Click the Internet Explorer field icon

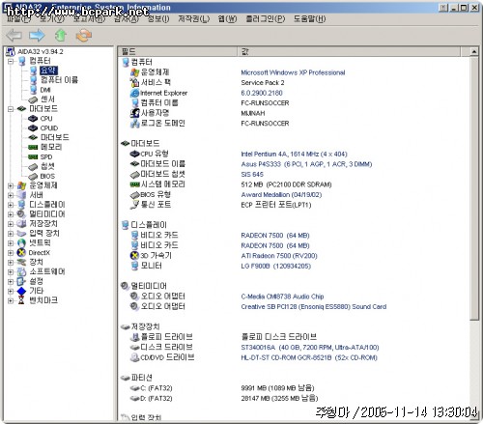[x=134, y=93]
